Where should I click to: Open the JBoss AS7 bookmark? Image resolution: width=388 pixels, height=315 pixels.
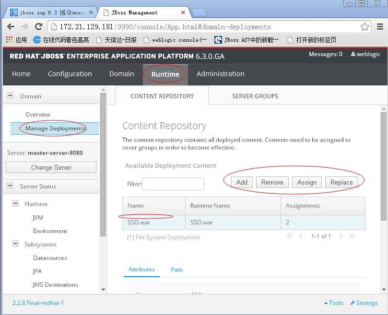(246, 40)
